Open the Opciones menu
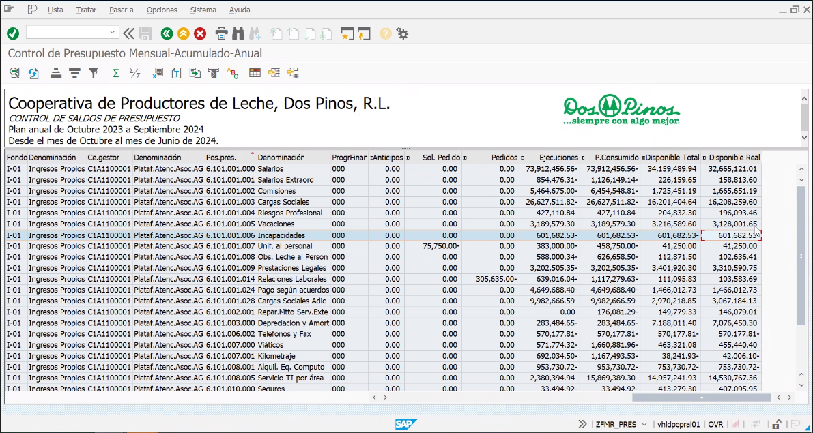813x433 pixels. (x=162, y=10)
